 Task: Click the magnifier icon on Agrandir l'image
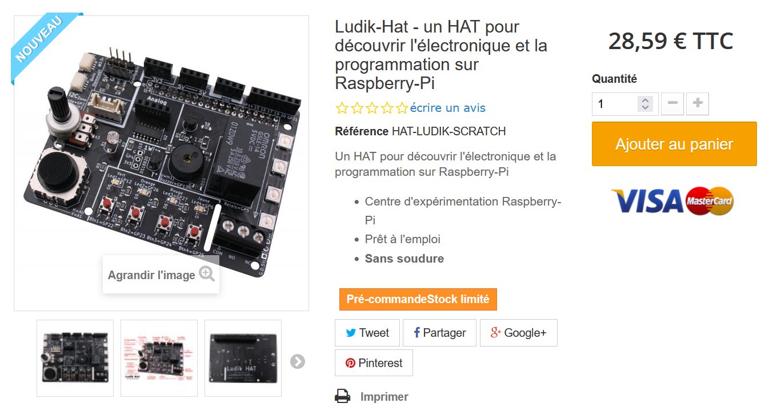tap(207, 275)
